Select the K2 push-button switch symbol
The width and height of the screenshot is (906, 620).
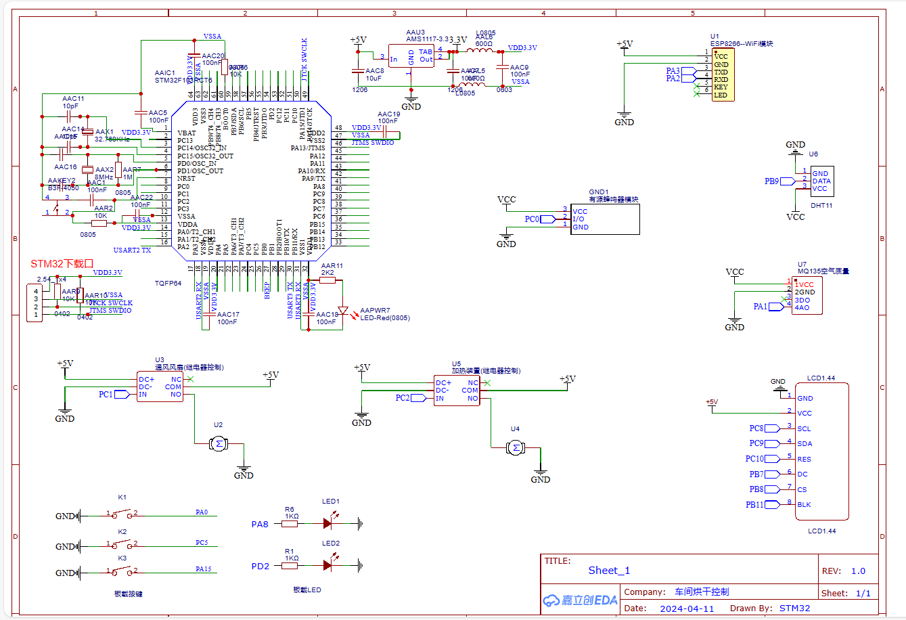coord(122,545)
